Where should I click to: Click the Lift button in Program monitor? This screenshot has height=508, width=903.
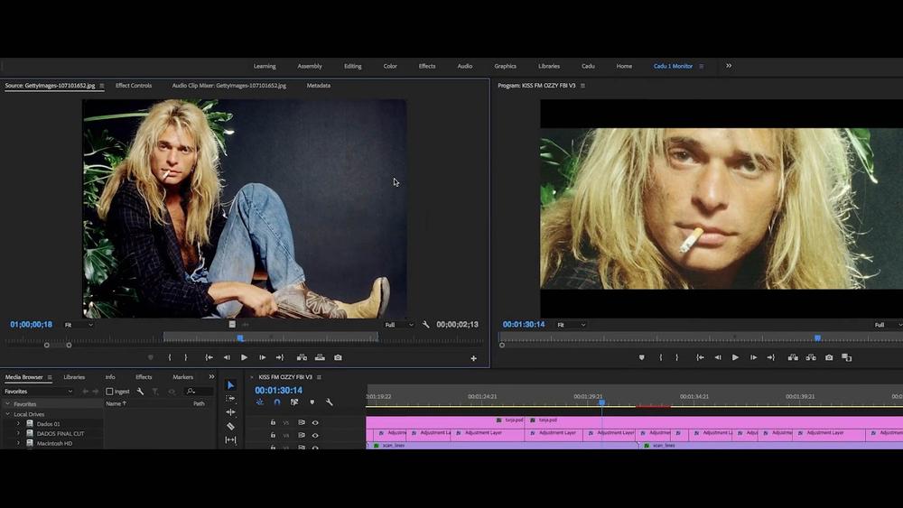(792, 357)
